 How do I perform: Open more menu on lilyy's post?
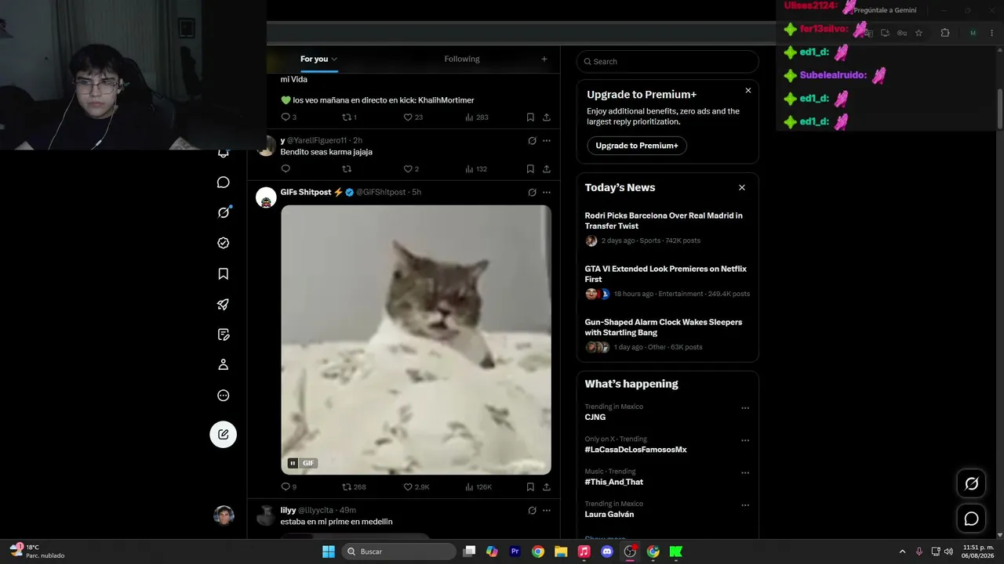[x=547, y=511]
